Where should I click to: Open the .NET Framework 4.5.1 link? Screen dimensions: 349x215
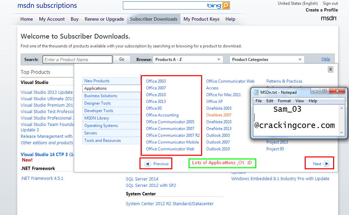42,178
